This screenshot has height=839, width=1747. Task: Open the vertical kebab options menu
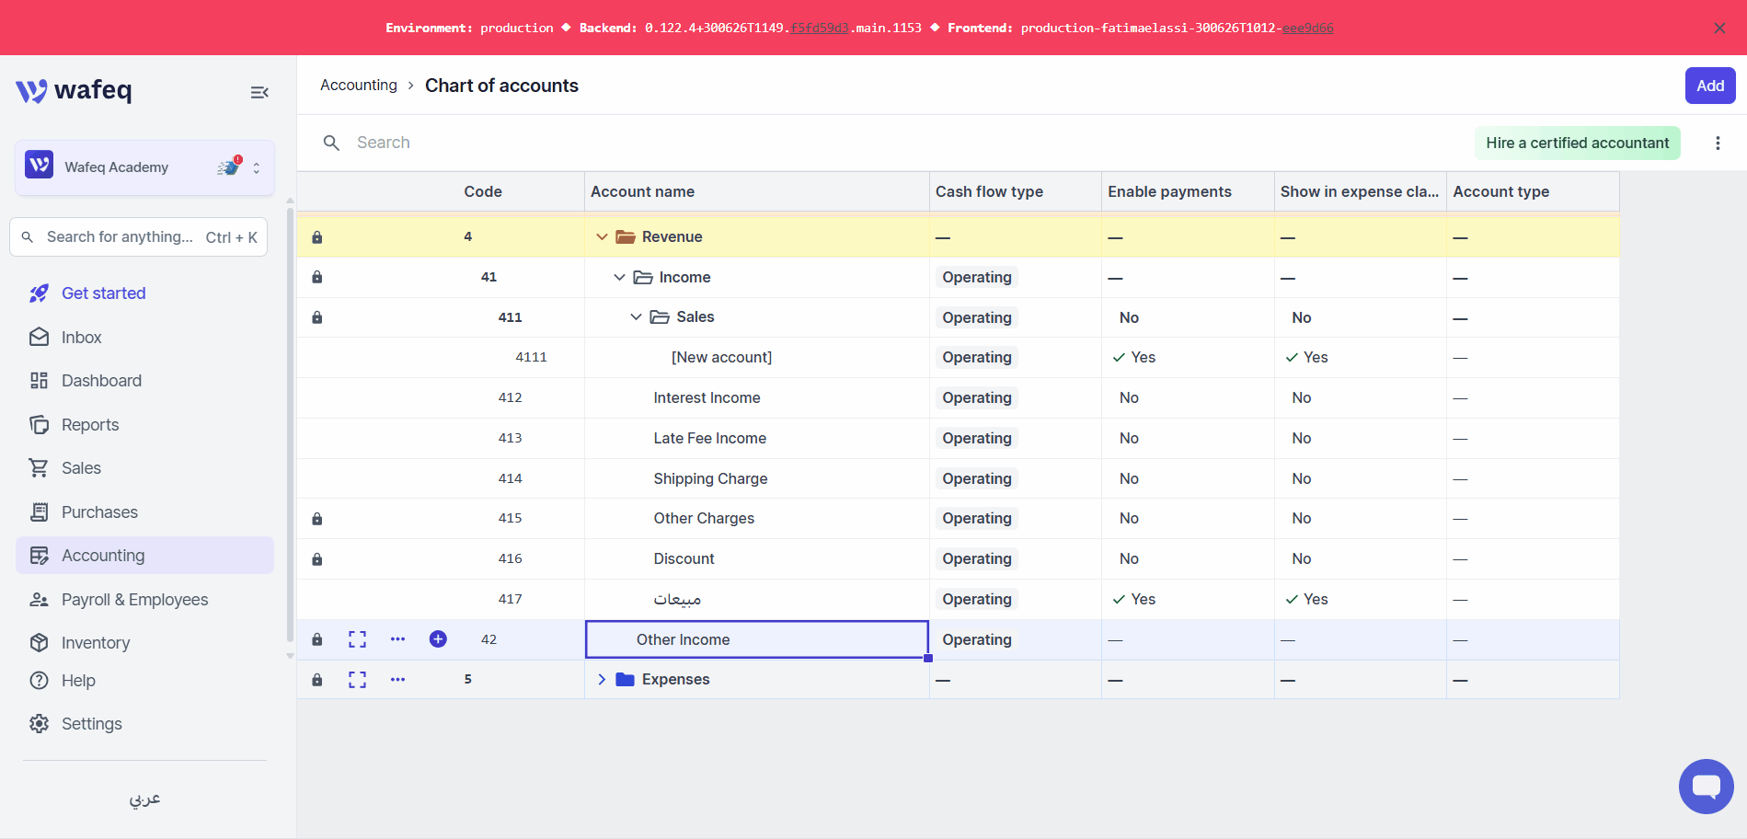(x=1718, y=143)
